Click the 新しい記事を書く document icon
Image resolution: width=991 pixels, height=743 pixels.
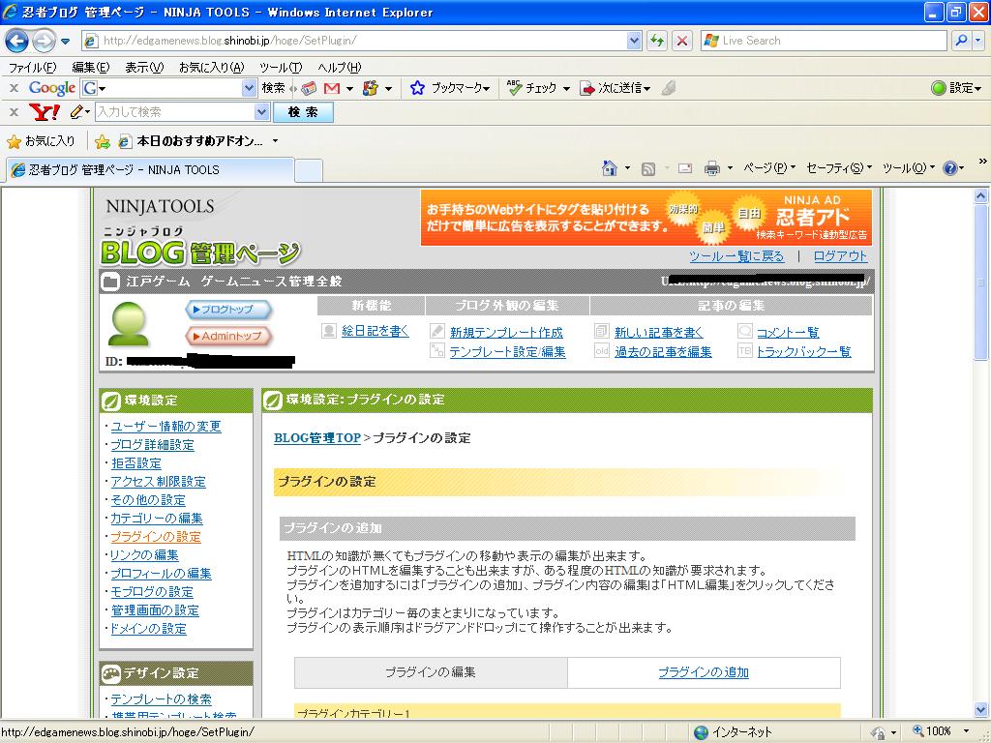602,331
